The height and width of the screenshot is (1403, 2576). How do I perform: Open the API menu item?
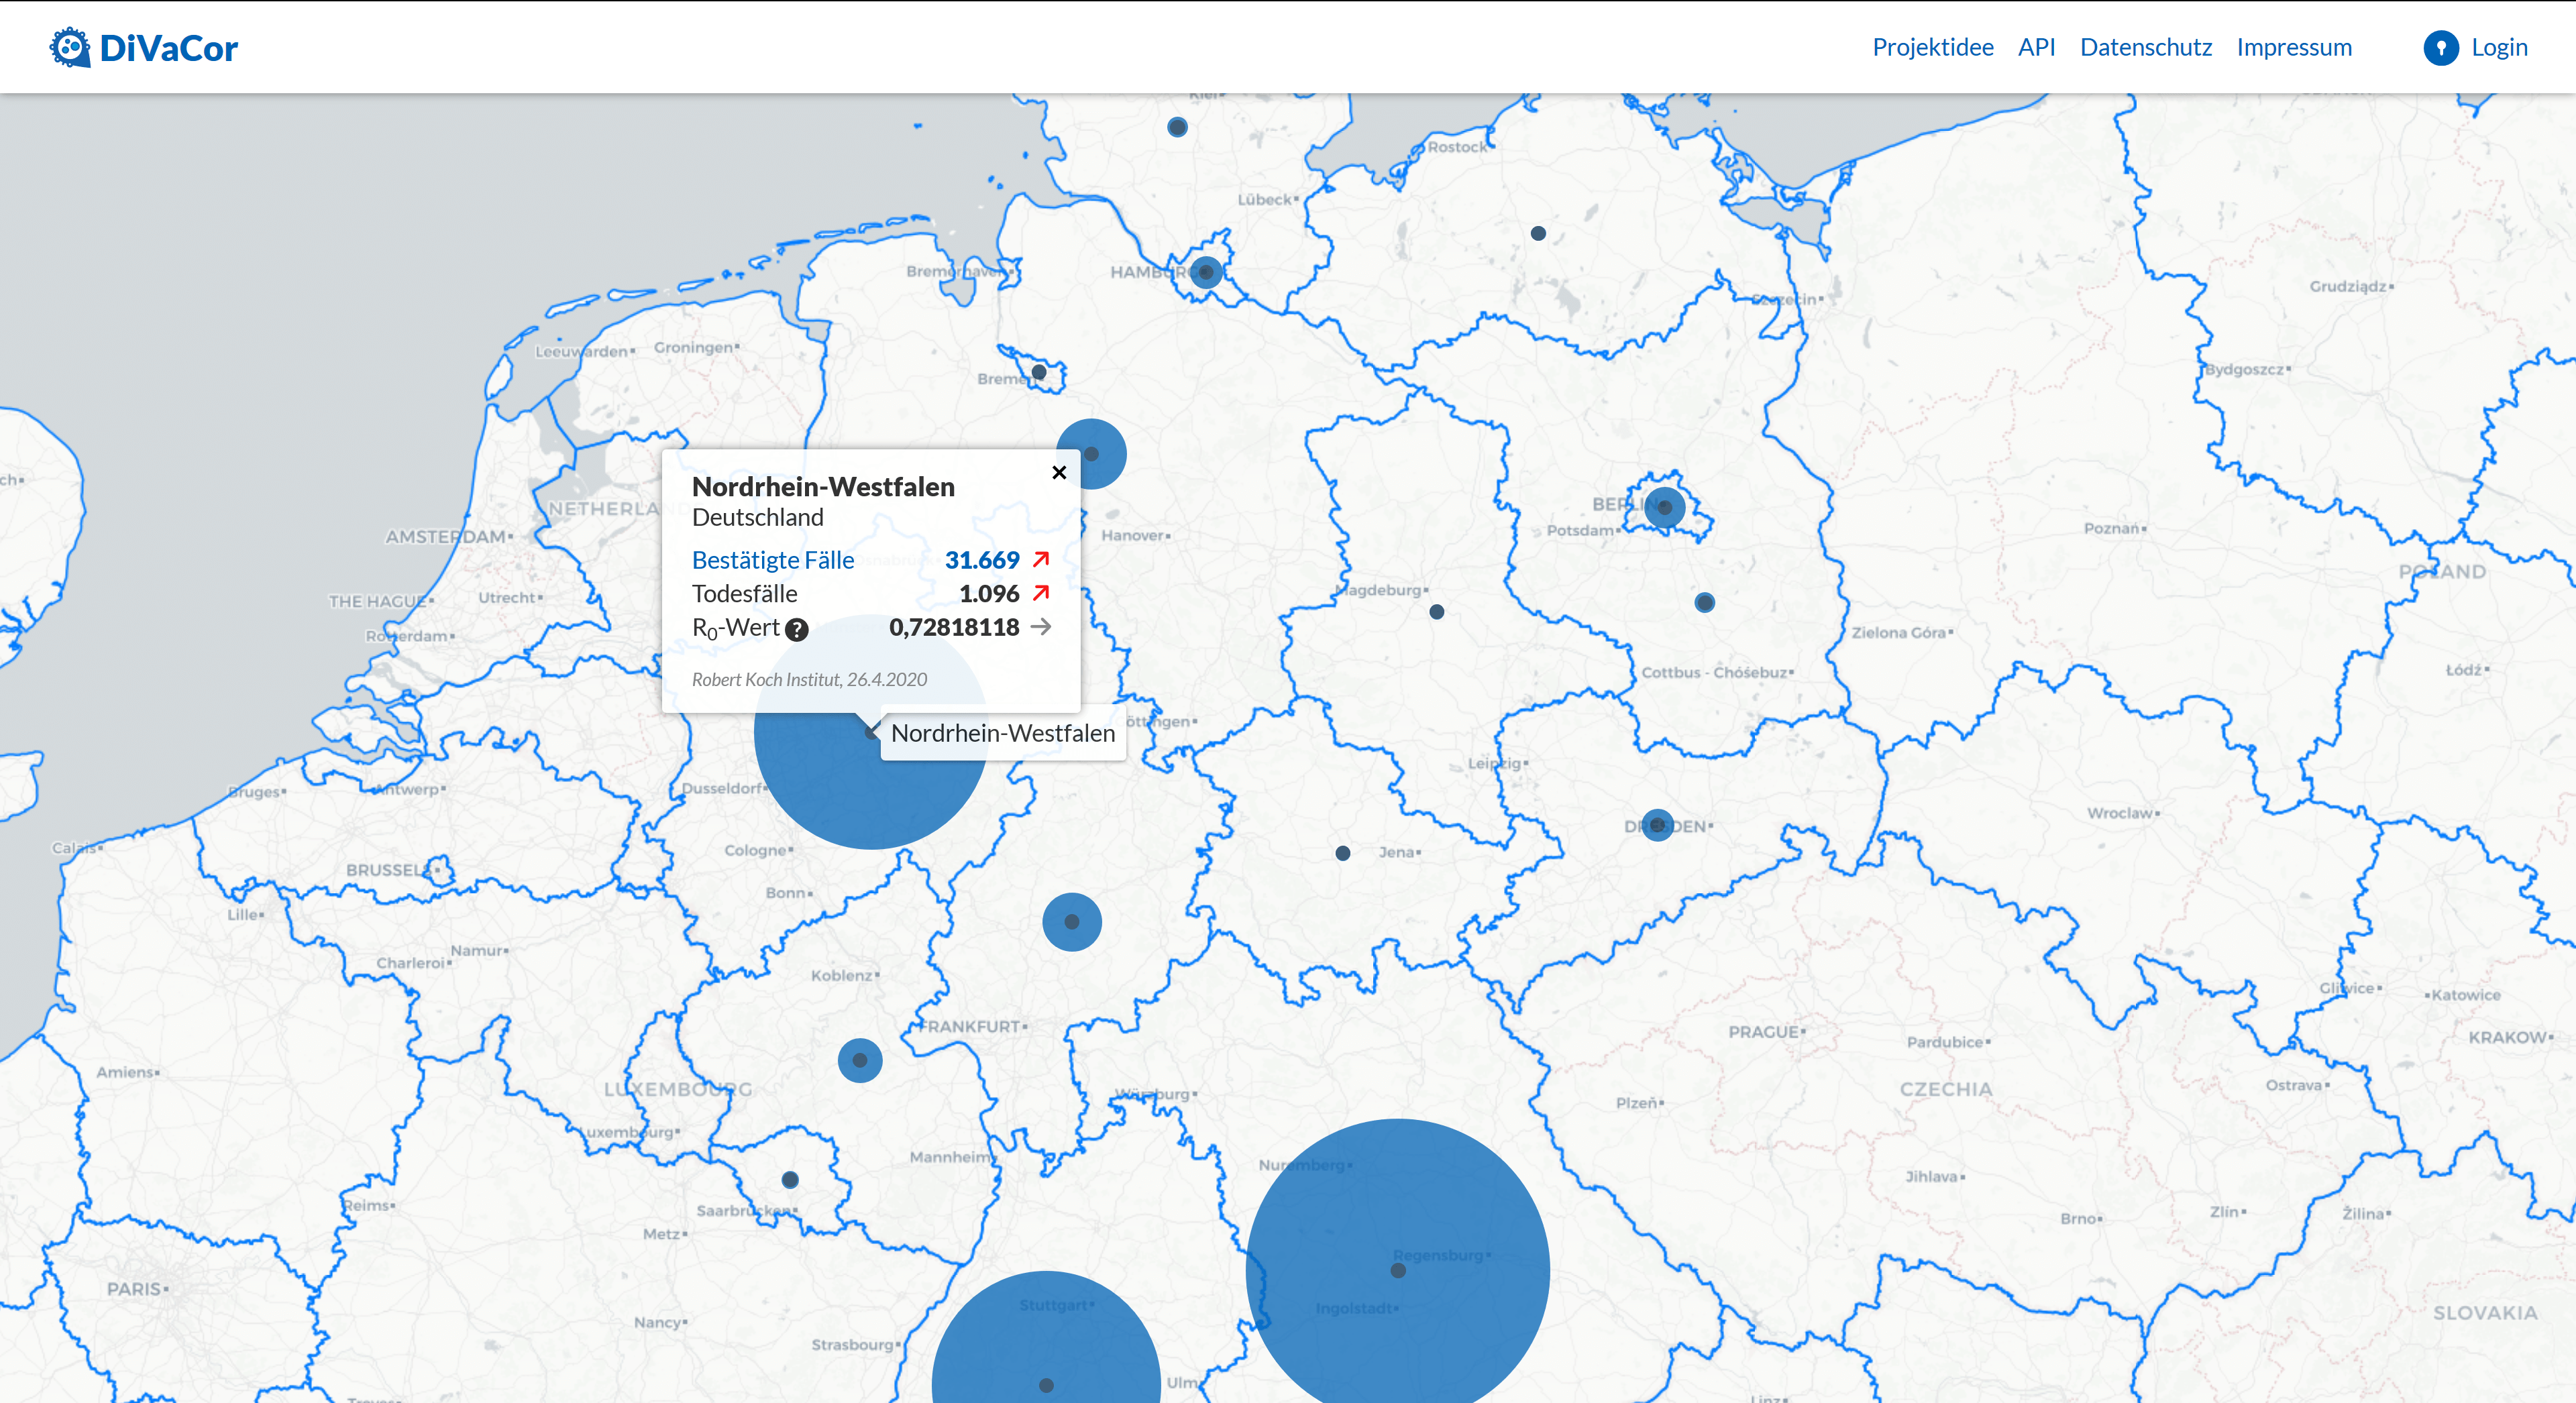[x=2036, y=47]
